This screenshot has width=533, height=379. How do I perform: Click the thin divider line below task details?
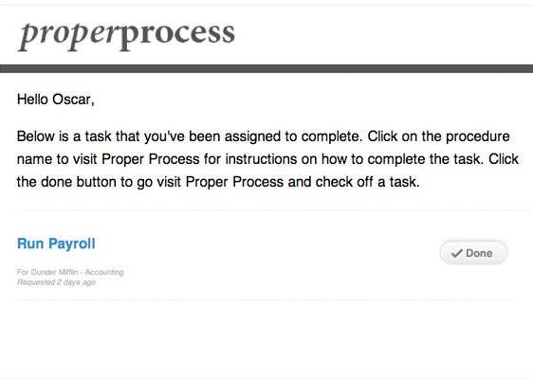click(265, 299)
